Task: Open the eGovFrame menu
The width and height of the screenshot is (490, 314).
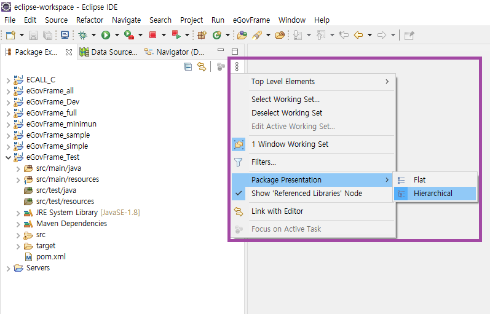Action: [251, 20]
